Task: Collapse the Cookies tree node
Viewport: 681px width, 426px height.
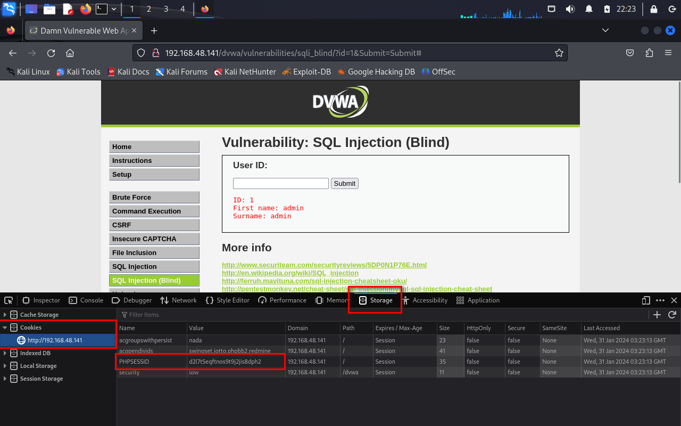Action: 5,327
